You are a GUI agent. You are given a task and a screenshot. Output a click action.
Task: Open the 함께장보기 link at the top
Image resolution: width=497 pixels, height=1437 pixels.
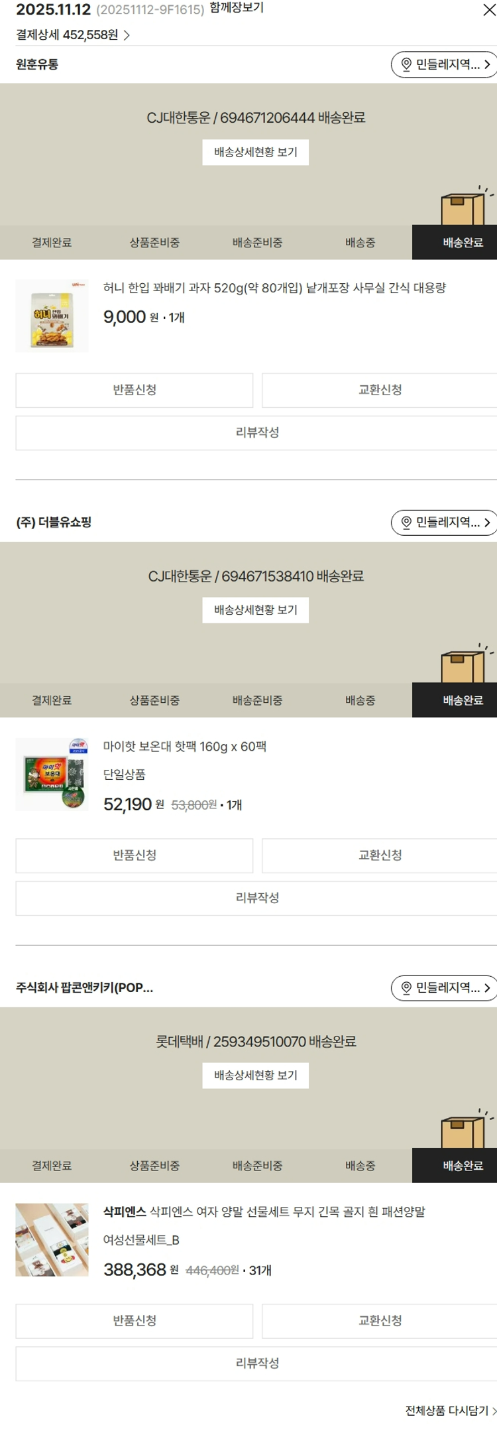point(237,8)
